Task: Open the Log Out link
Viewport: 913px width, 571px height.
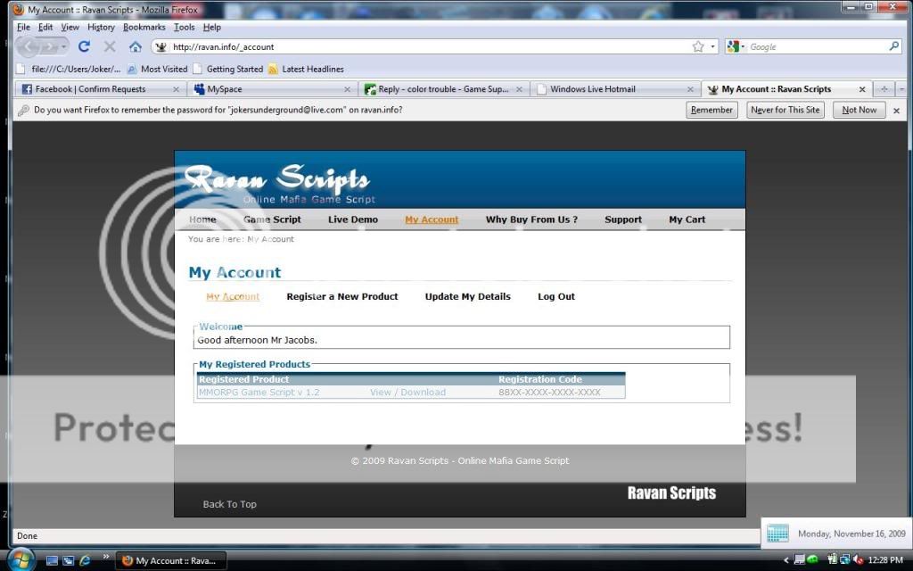Action: (556, 296)
